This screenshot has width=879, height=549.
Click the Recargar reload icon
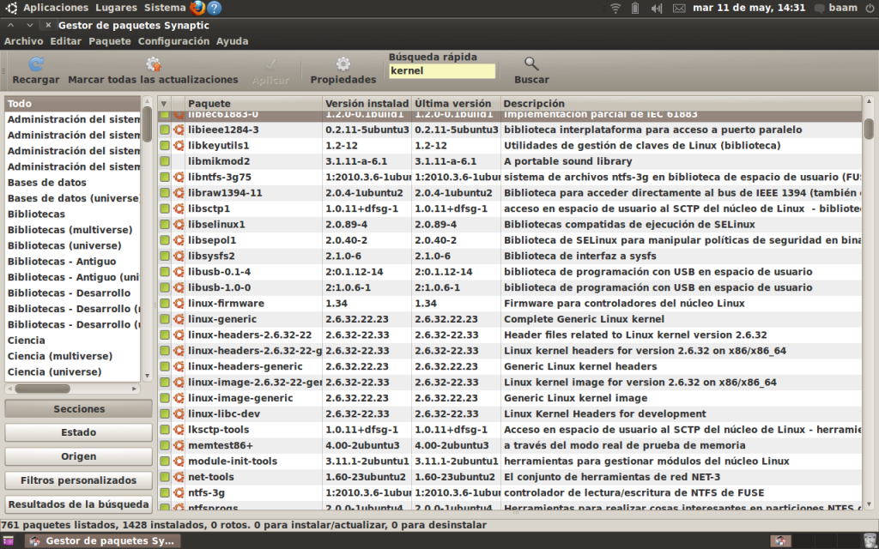pos(36,63)
